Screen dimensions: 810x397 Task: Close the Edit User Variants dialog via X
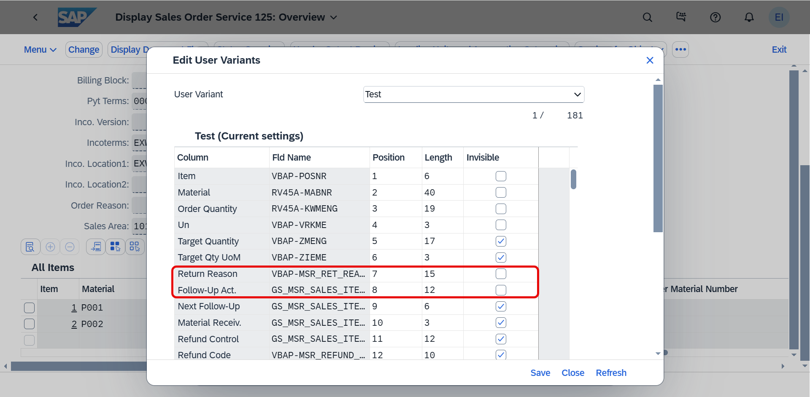(650, 60)
